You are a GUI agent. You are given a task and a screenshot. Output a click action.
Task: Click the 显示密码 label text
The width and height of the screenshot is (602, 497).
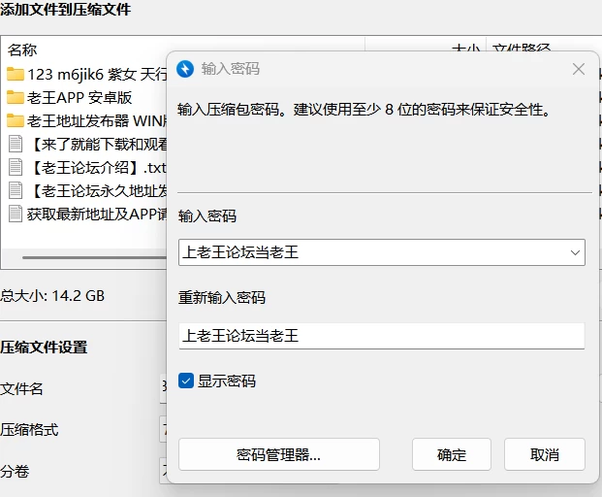(227, 381)
